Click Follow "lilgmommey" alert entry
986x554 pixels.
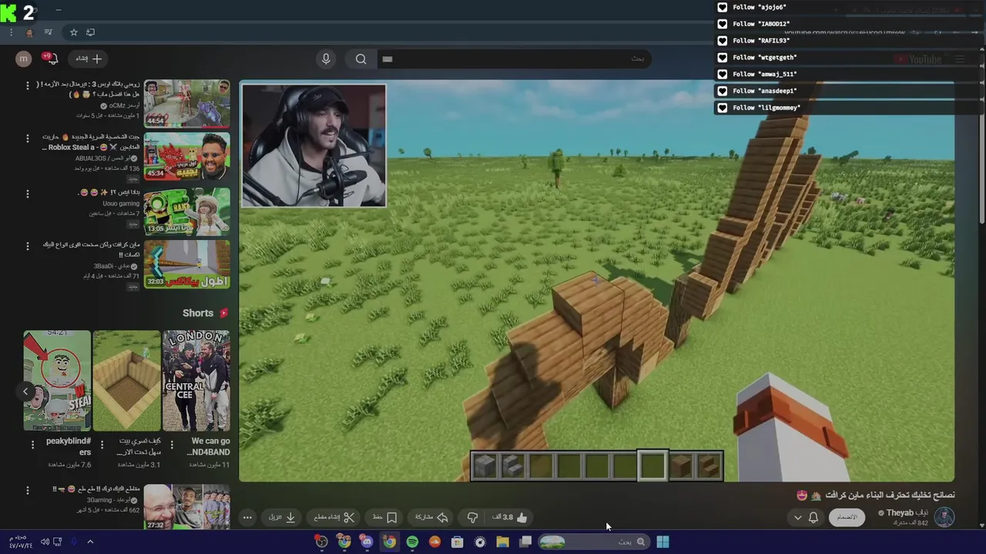click(x=759, y=108)
